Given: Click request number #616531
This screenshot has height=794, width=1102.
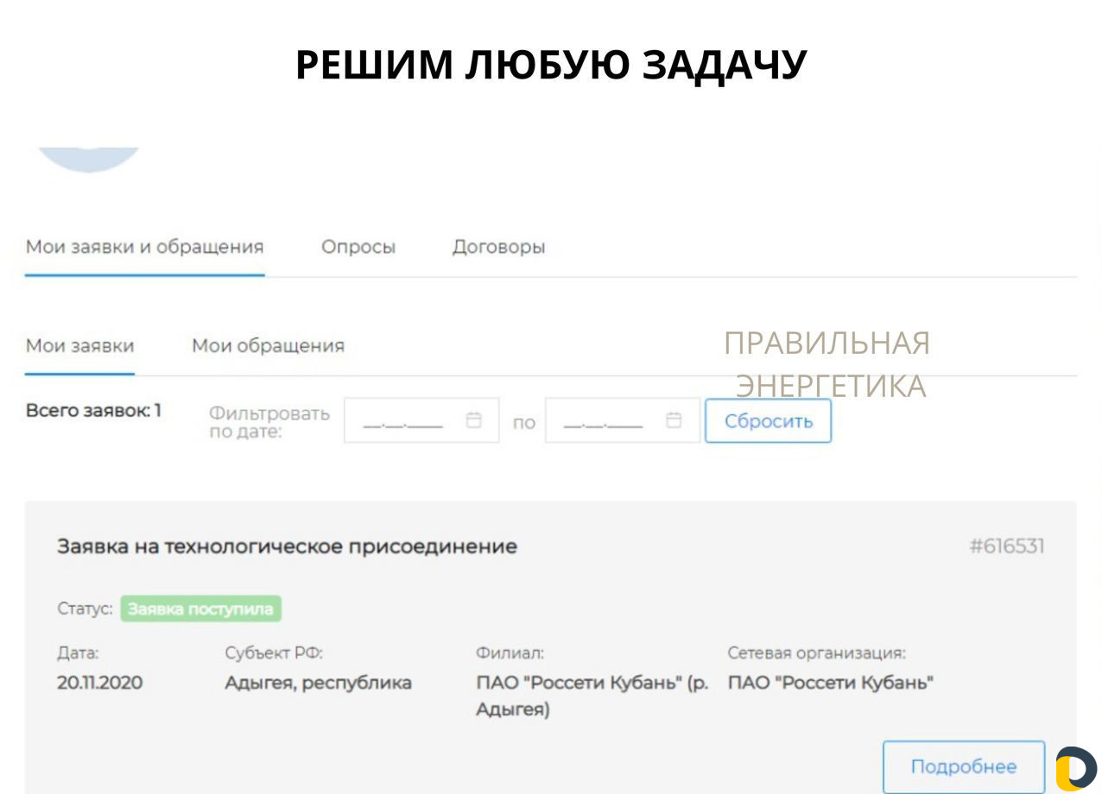Looking at the screenshot, I should (1007, 546).
